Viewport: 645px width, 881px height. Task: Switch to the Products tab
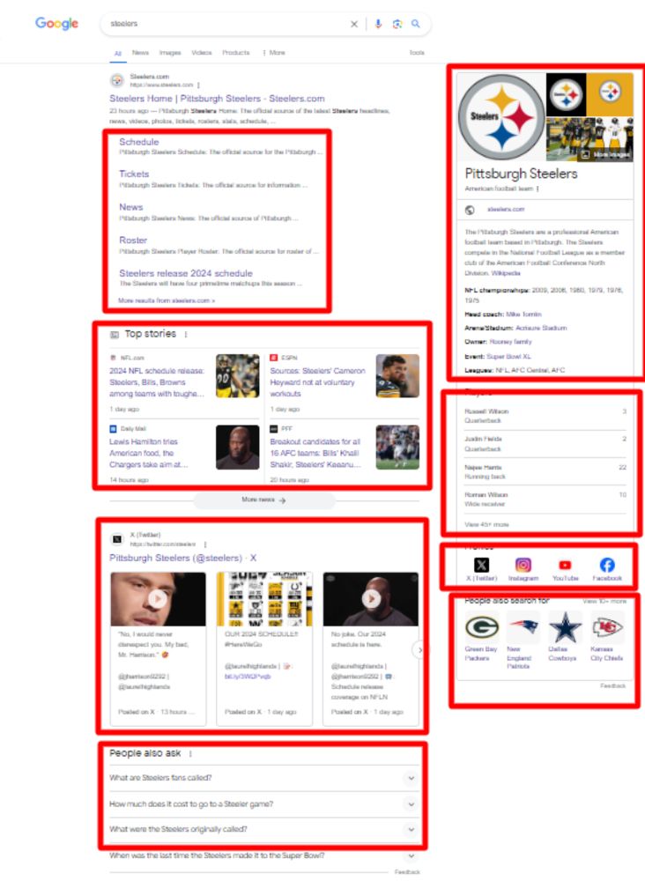pyautogui.click(x=236, y=53)
